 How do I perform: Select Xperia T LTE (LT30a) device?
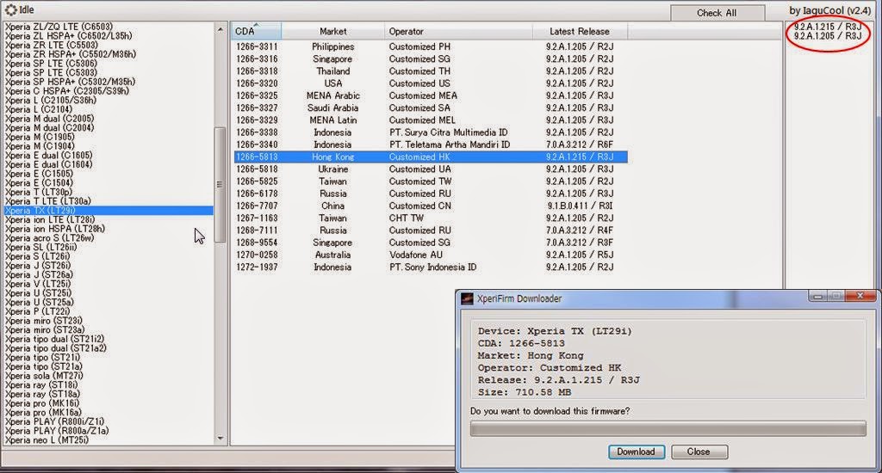point(48,201)
